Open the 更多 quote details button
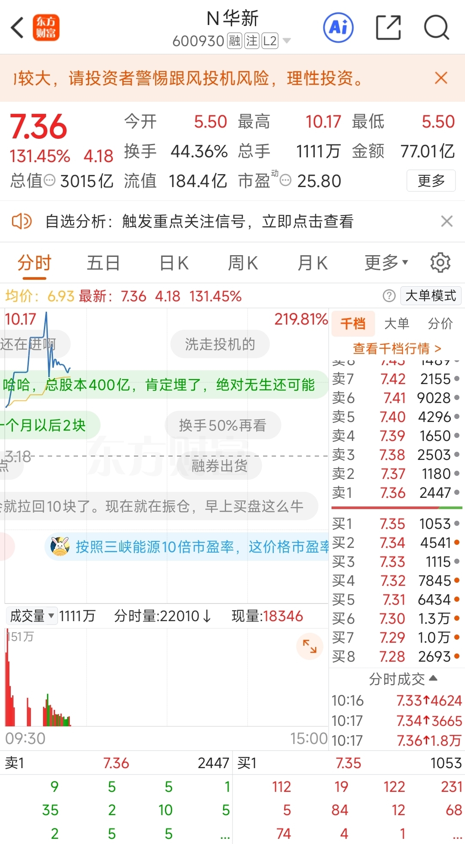 coord(431,181)
